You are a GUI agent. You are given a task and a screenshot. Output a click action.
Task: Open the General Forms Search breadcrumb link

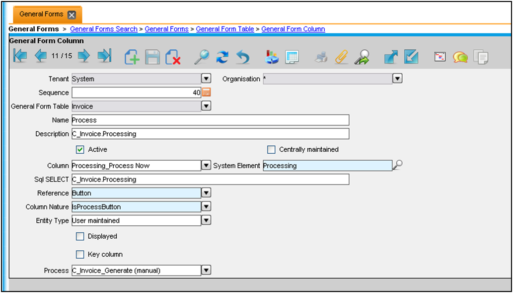coord(103,29)
